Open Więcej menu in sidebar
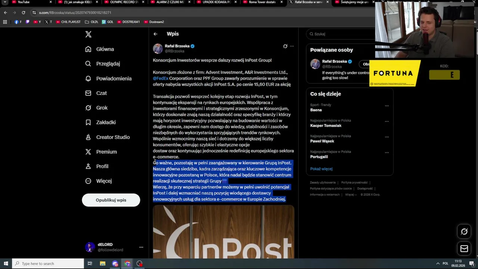478x269 pixels. 98,181
